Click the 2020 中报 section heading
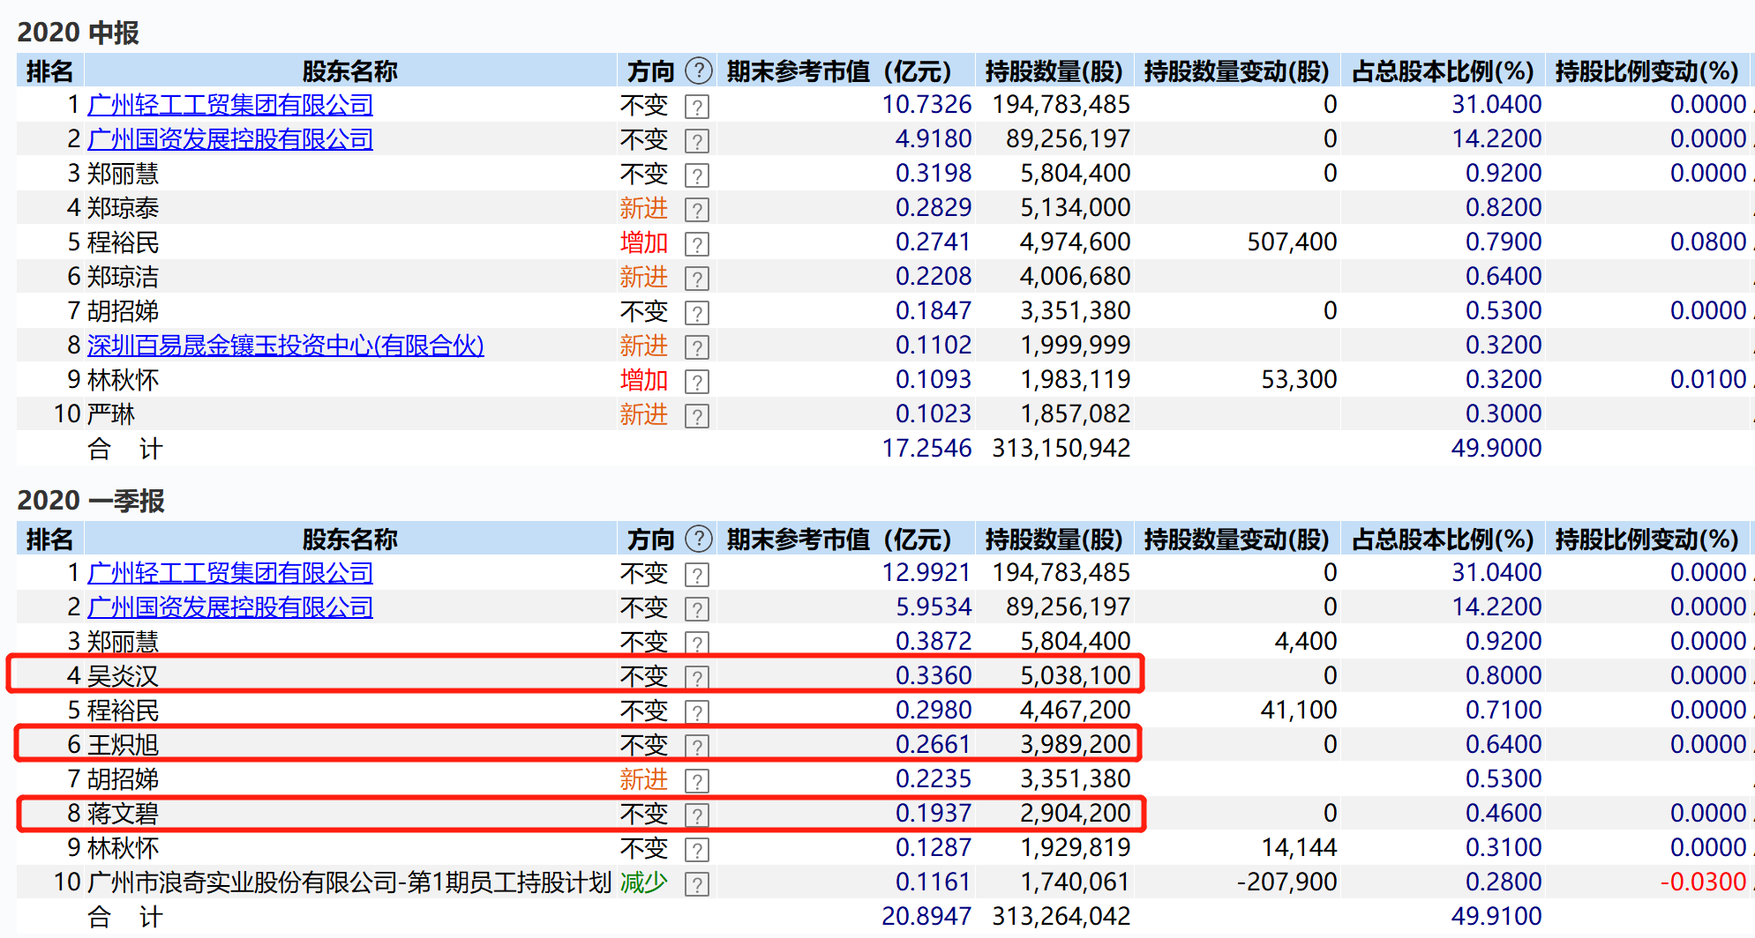The image size is (1755, 938). point(78,33)
